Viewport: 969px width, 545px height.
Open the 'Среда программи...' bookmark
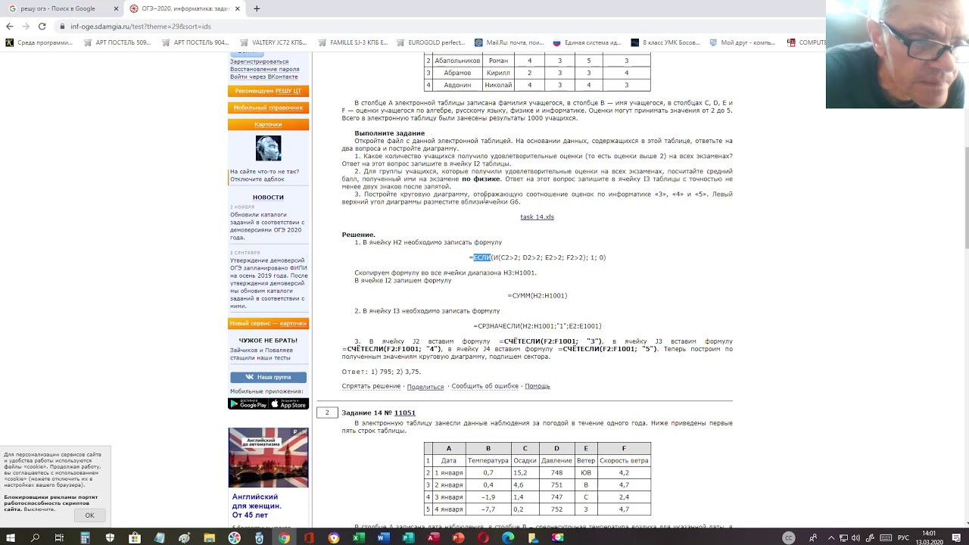point(39,42)
